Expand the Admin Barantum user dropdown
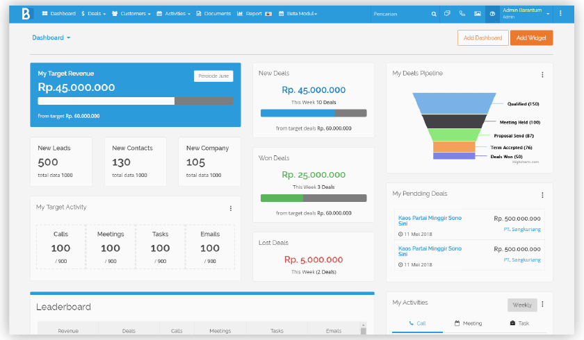584x340 pixels. 549,14
